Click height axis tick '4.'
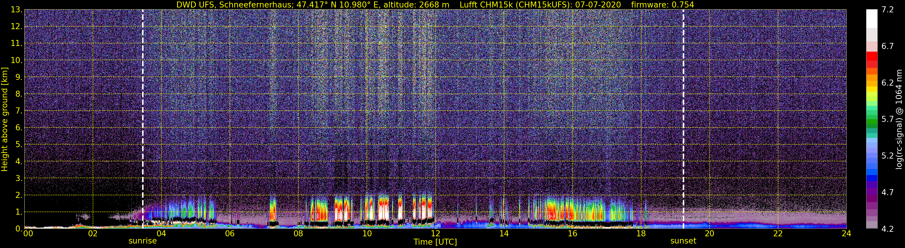905x248 pixels. [x=19, y=161]
